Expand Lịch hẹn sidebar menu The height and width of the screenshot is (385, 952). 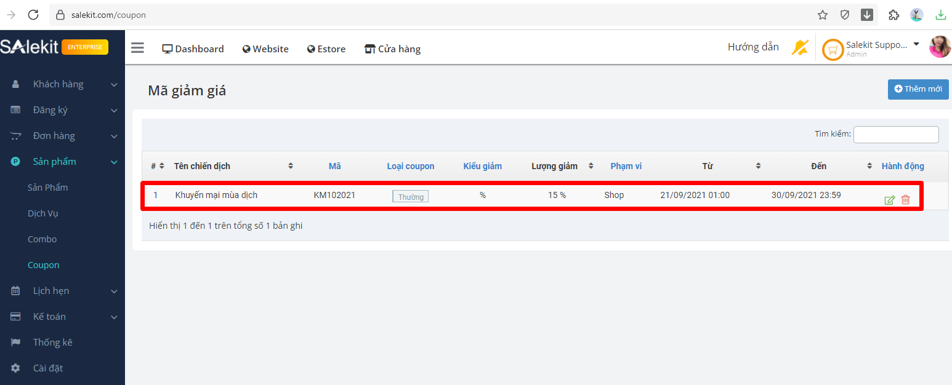(x=62, y=291)
